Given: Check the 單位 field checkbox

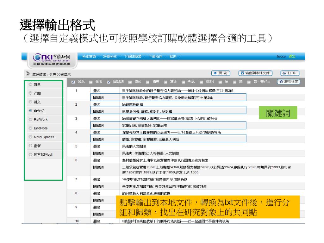Looking at the screenshot, I should coord(130,82).
